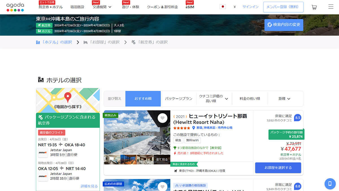This screenshot has height=191, width=339.
Task: Click the 無料WiFi amenity tag
Action: [x=193, y=140]
